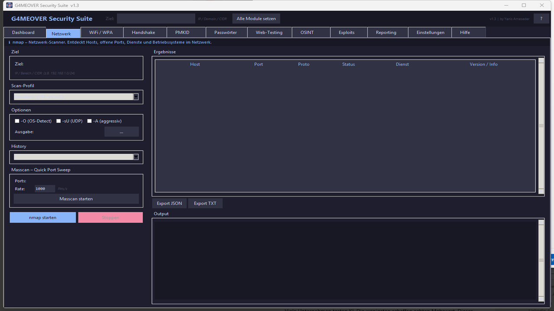Minimize the G4MEOVER window
This screenshot has height=311, width=554.
(506, 5)
